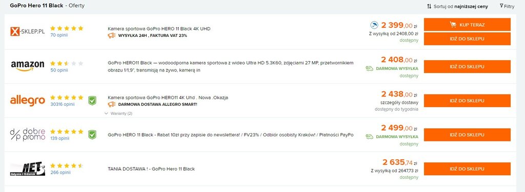Click the star rating of the Amazon offer
Screen dimensions: 525x192
click(67, 63)
